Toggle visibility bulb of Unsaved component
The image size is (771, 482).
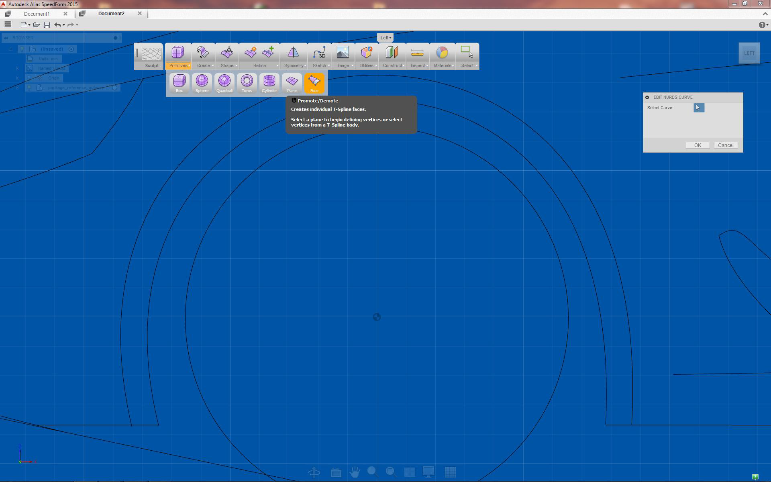(22, 49)
